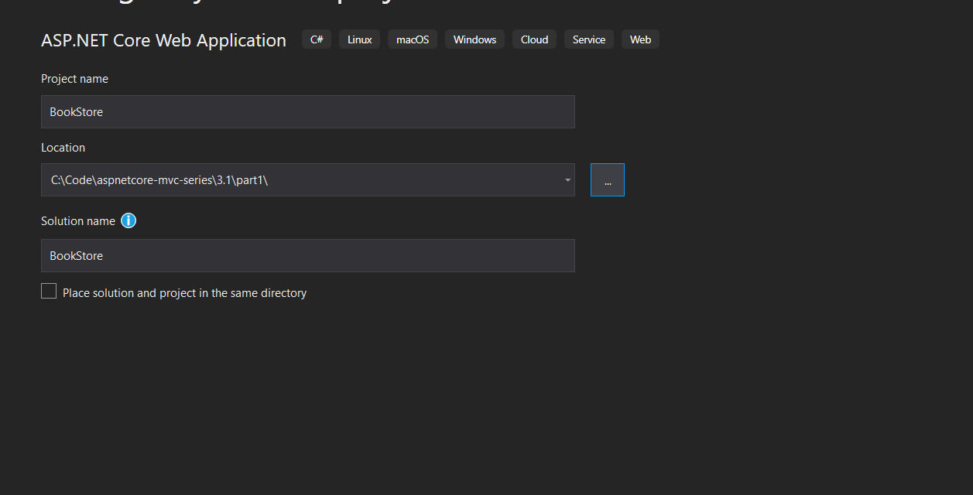
Task: Click the Service tag badge
Action: tap(588, 39)
